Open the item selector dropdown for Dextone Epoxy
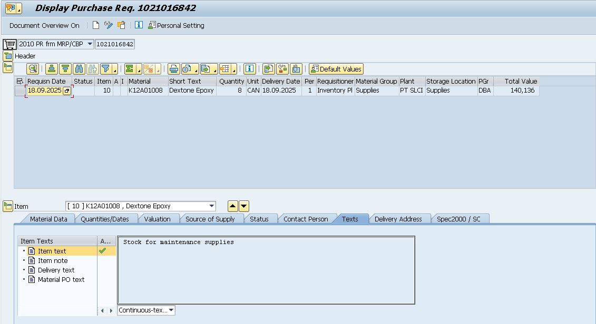The width and height of the screenshot is (596, 324). click(x=212, y=206)
